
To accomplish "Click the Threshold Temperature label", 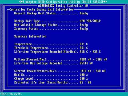I will click(31, 48).
